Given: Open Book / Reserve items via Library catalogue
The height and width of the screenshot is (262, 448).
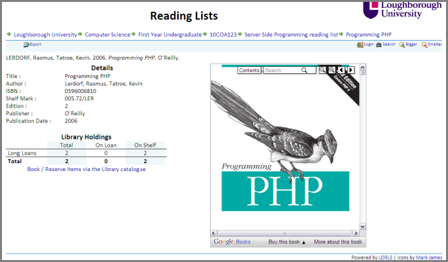Looking at the screenshot, I should pyautogui.click(x=86, y=169).
